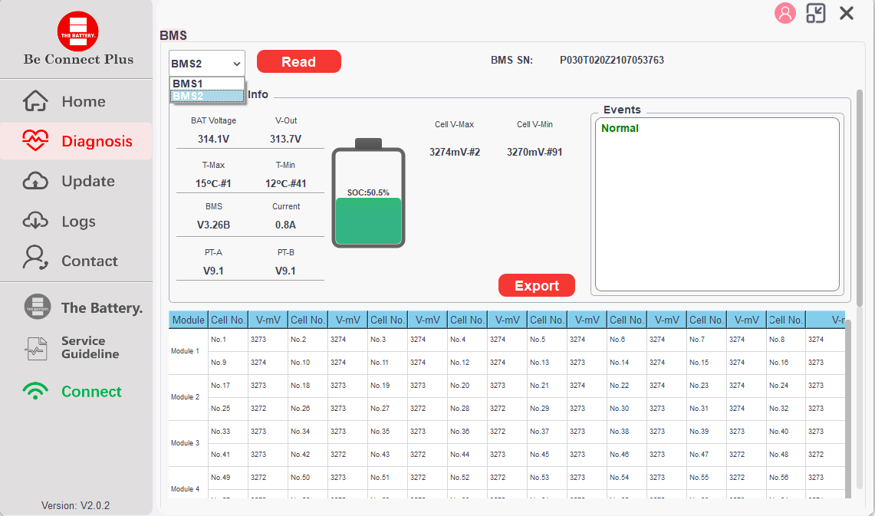Select Diagnosis in the sidebar
This screenshot has height=516, width=875.
(x=76, y=141)
